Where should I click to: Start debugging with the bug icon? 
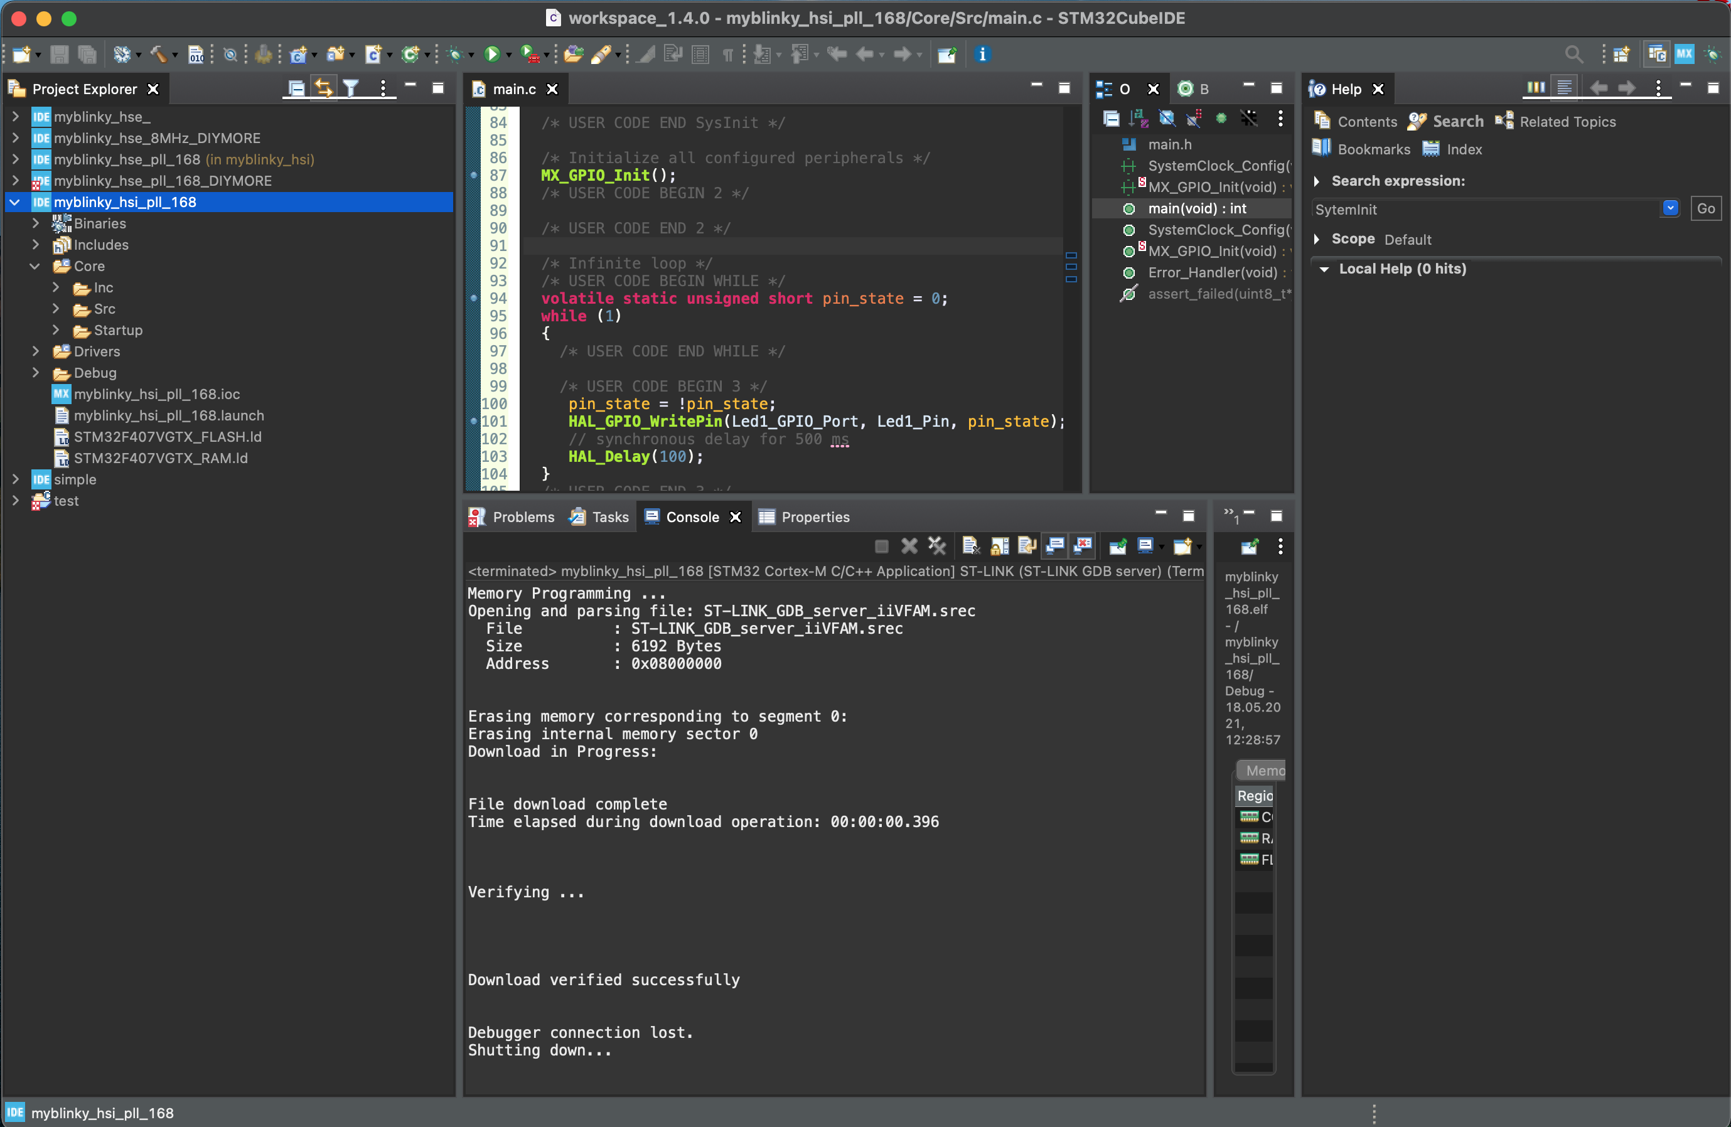coord(455,54)
